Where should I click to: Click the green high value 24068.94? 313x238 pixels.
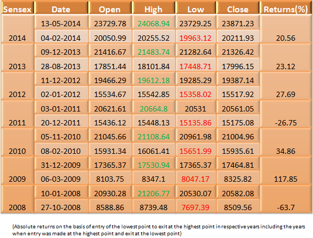(x=154, y=24)
